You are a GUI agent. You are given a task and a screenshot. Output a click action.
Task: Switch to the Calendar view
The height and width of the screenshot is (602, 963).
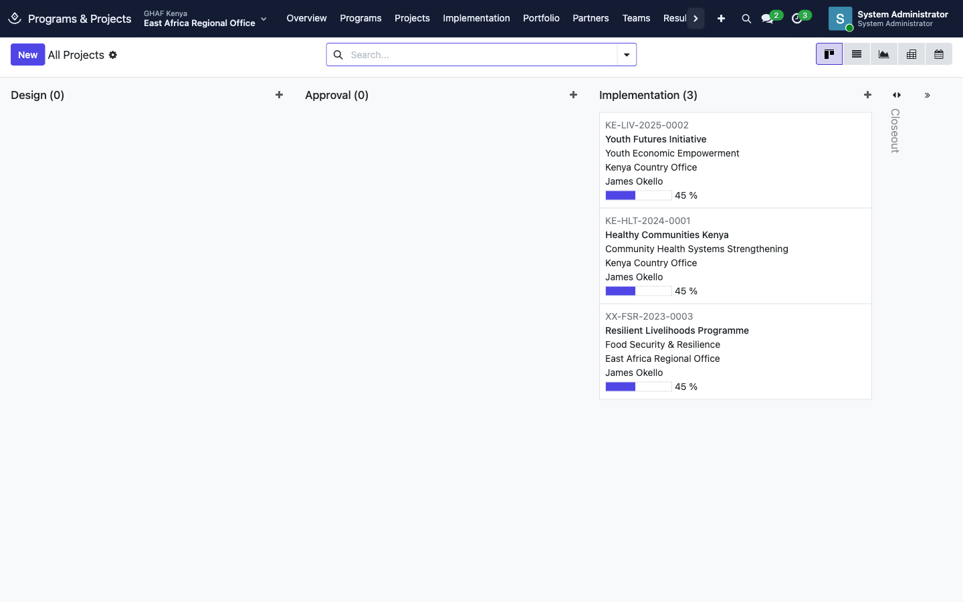click(939, 54)
